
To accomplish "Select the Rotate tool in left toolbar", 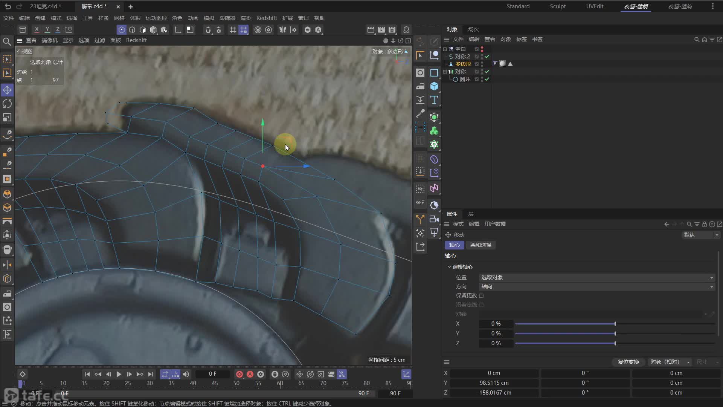I will click(x=7, y=104).
